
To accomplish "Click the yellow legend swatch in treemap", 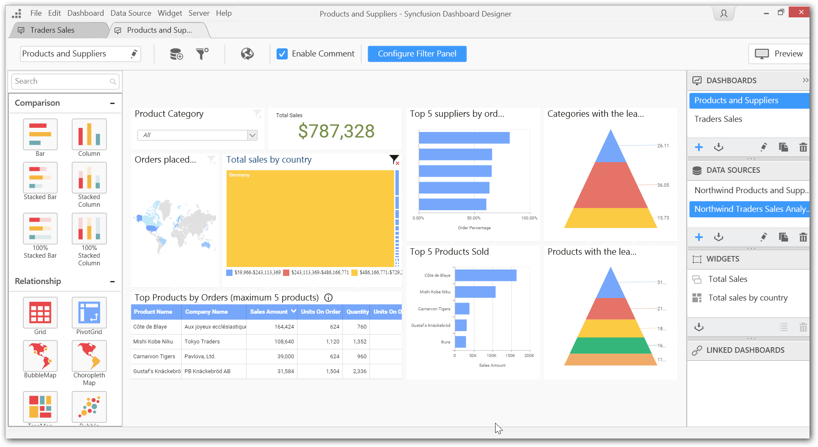I will coord(354,273).
